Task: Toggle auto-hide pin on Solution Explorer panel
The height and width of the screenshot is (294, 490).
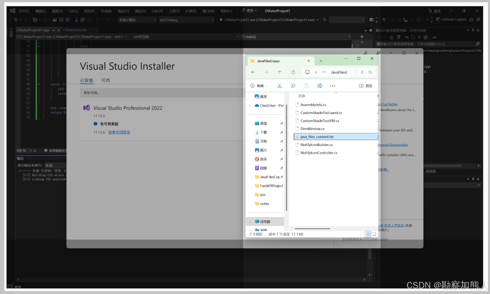Action: (x=473, y=30)
